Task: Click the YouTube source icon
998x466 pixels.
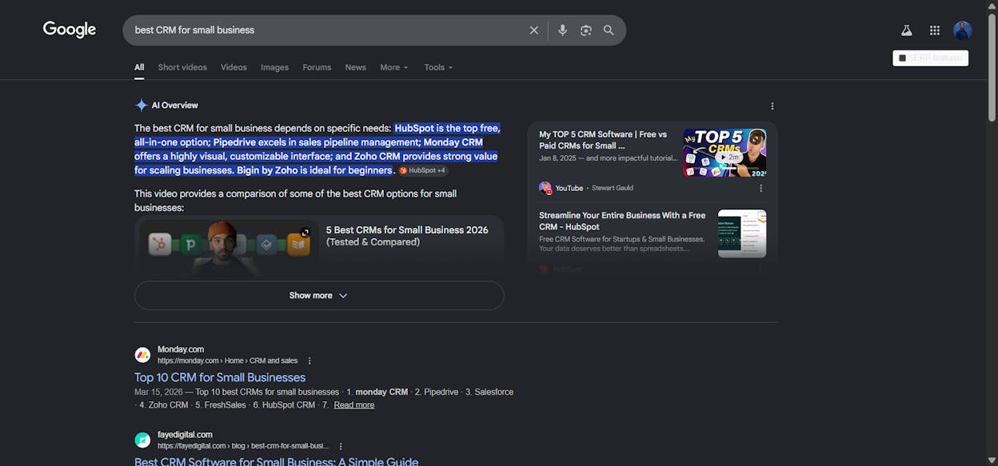Action: click(x=545, y=188)
